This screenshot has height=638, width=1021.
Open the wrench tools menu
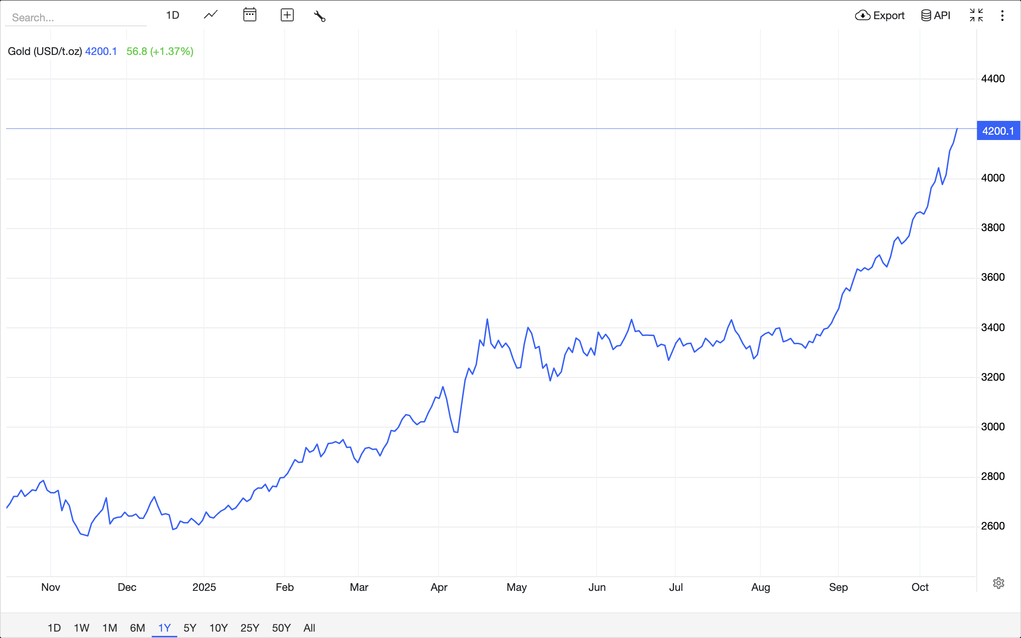click(x=319, y=16)
